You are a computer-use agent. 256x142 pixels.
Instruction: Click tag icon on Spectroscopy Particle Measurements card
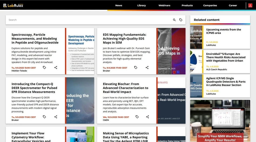pos(44,68)
